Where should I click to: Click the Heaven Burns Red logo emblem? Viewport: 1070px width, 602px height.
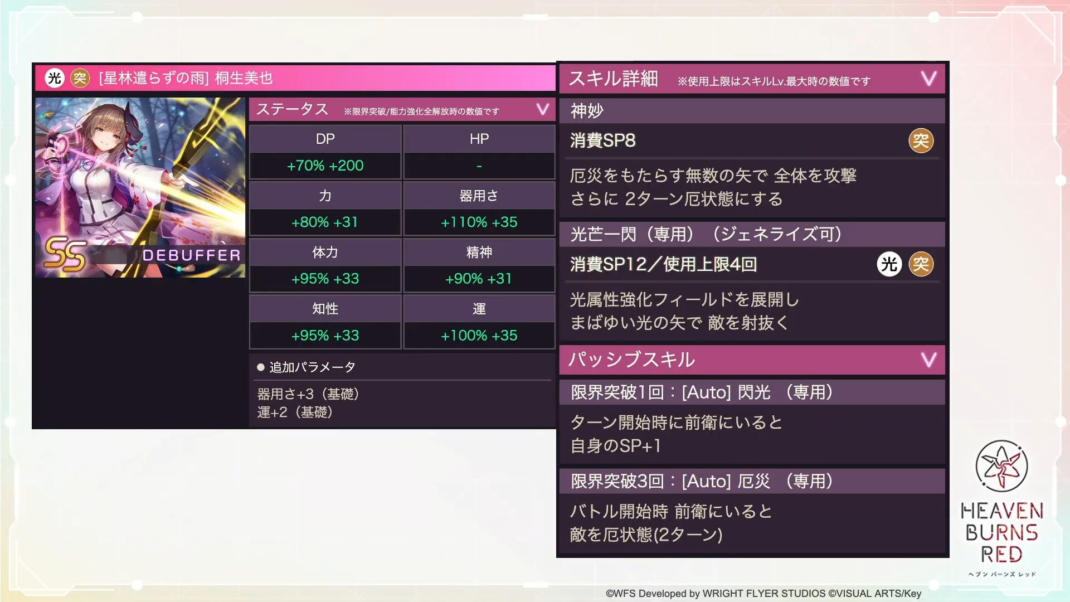point(1001,466)
